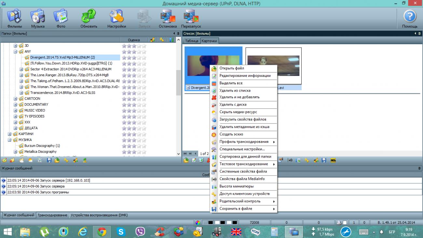Click the color wheel icon in the status bar

point(198,223)
